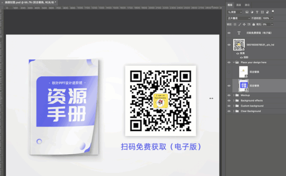Hide the Custom background group
The width and height of the screenshot is (286, 176).
click(229, 106)
